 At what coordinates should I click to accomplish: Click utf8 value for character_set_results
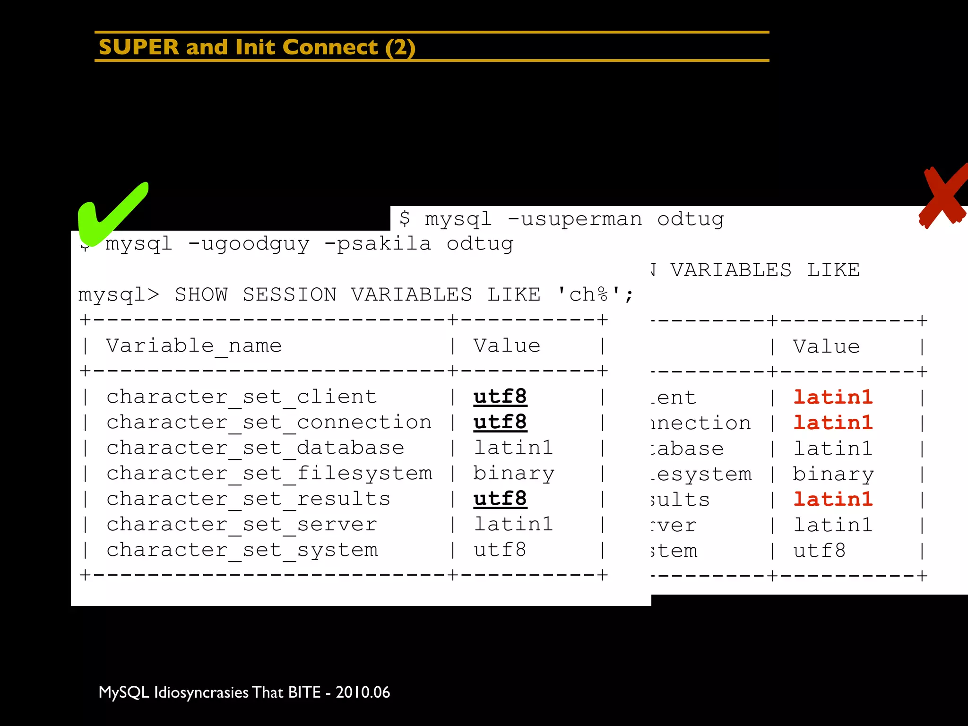click(x=500, y=499)
